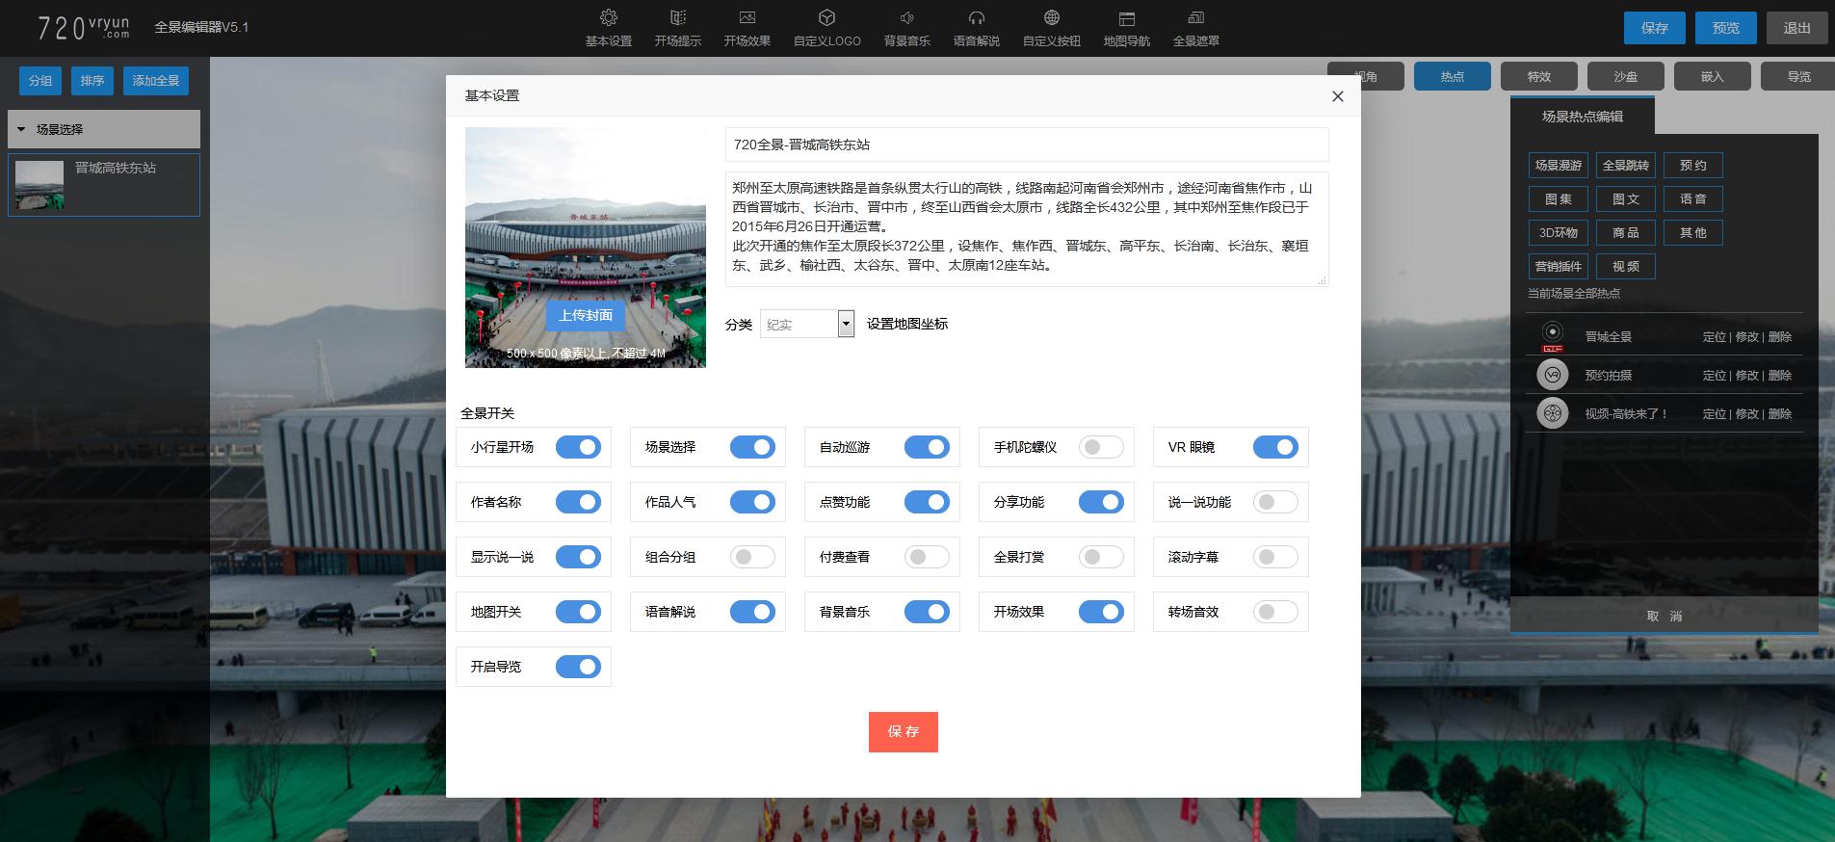Viewport: 1835px width, 842px height.
Task: Click the red 保存 button in dialog
Action: (903, 732)
